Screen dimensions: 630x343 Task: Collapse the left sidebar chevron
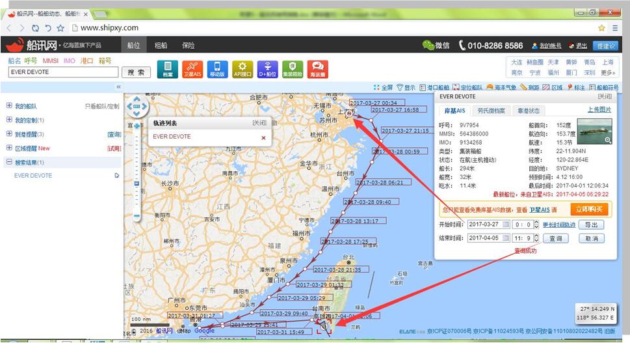(x=118, y=87)
